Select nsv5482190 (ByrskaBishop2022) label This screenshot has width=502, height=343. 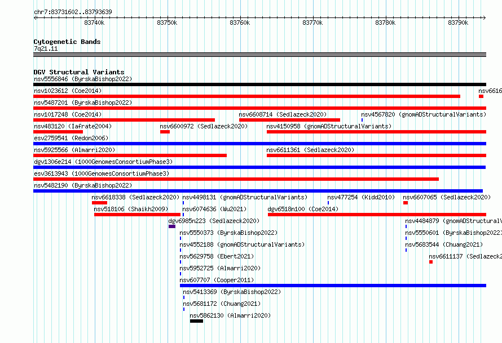tap(83, 185)
